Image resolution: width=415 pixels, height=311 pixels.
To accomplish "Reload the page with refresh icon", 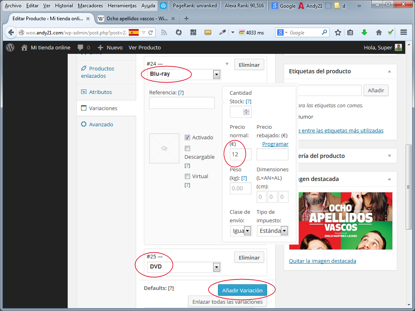I will coord(151,32).
